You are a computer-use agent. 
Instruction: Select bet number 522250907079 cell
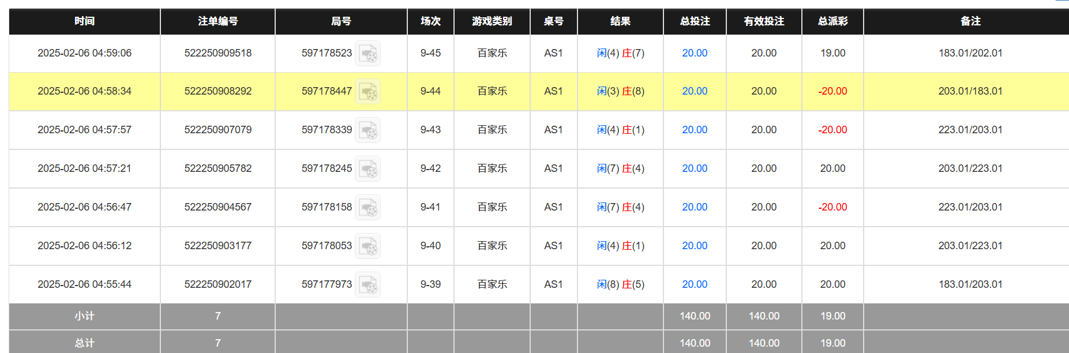(217, 130)
